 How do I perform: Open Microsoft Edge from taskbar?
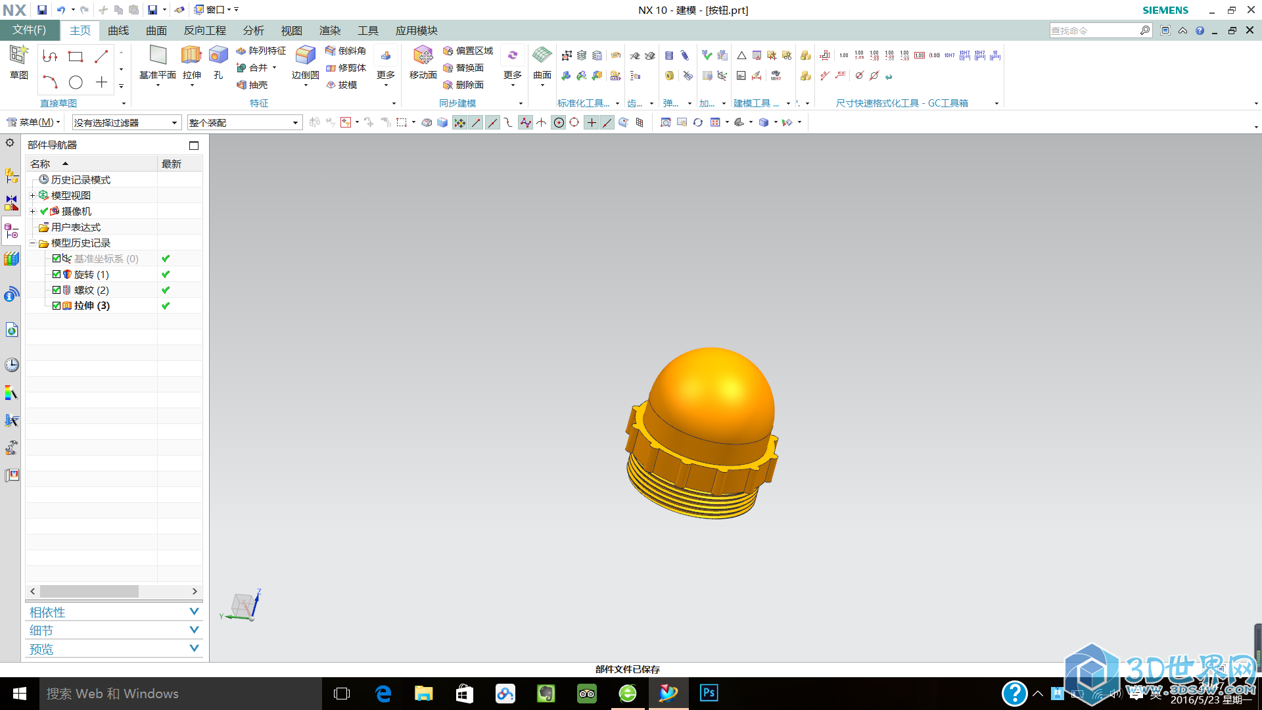[x=383, y=694]
